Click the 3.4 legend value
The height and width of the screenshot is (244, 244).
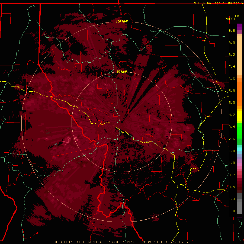(x=232, y=127)
